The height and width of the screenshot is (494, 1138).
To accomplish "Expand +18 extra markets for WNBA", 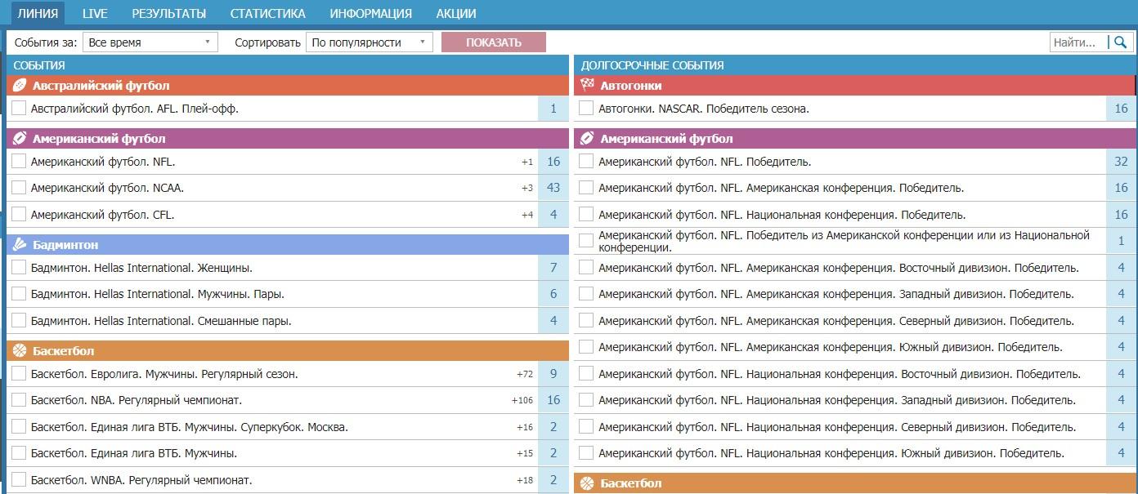I will coord(525,481).
